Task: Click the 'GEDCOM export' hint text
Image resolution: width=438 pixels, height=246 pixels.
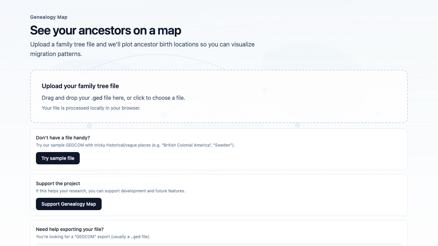Action: point(93,237)
